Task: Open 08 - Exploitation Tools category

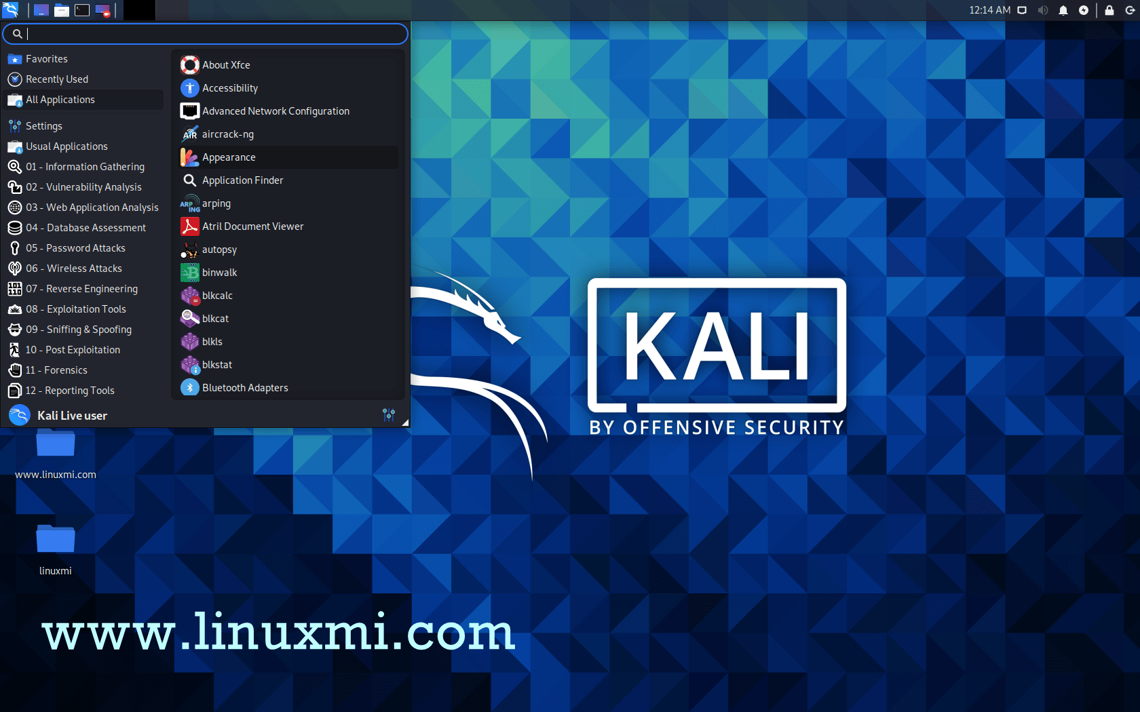Action: click(84, 309)
